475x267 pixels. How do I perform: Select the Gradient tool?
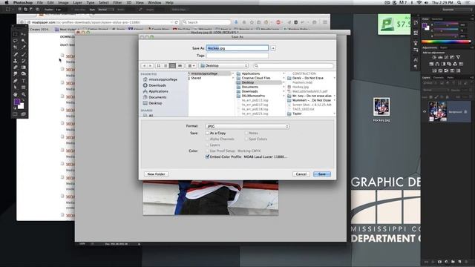pyautogui.click(x=23, y=67)
